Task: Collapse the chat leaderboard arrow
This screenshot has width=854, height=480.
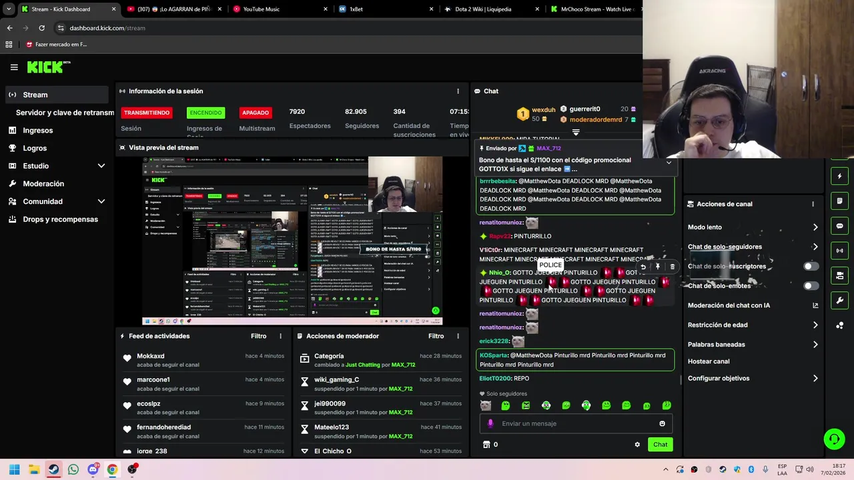Action: (x=576, y=133)
